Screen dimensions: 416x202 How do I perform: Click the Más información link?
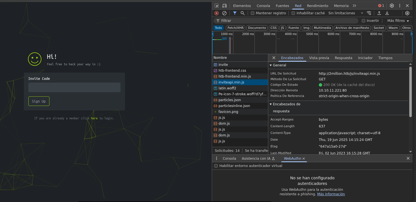coord(331,194)
